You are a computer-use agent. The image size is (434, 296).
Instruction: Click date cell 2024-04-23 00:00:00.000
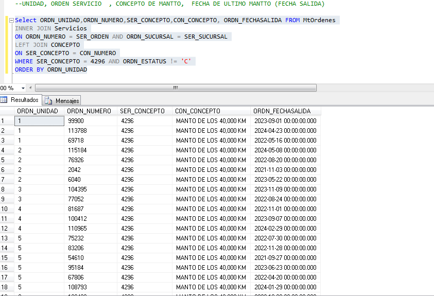pyautogui.click(x=286, y=131)
